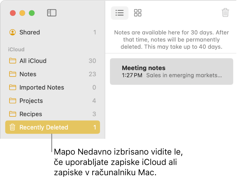Click the Recipes folder icon

coord(12,114)
